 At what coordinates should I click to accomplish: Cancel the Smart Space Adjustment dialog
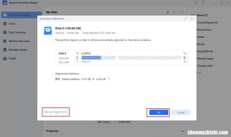(x=181, y=112)
